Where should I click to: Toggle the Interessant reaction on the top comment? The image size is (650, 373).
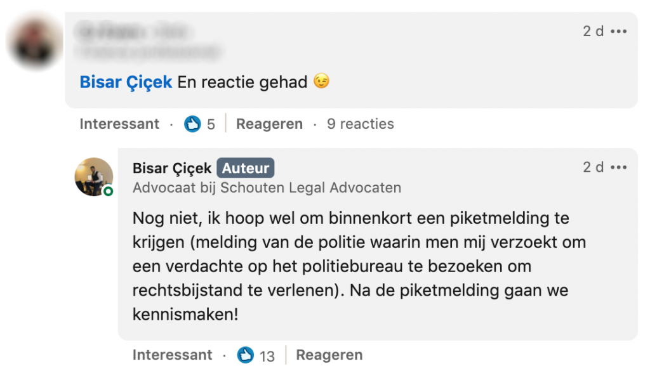click(x=119, y=124)
